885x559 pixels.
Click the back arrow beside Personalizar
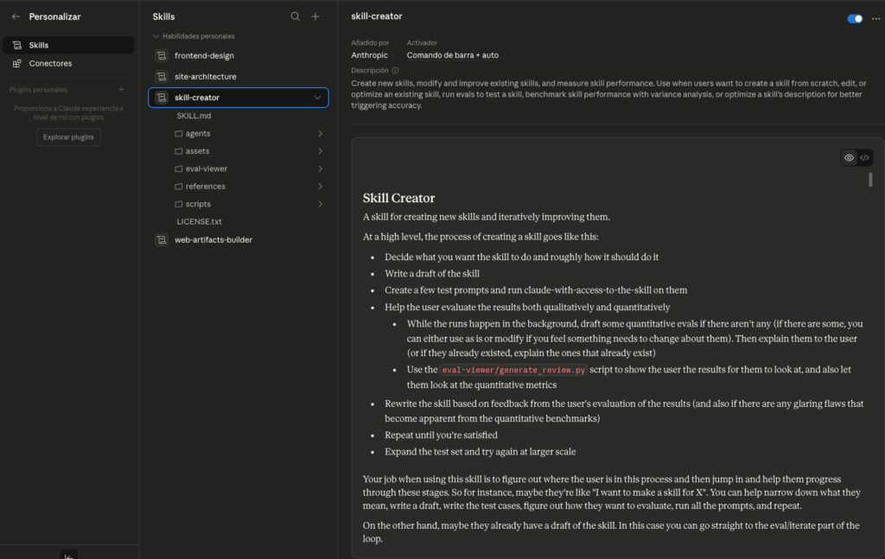tap(16, 16)
